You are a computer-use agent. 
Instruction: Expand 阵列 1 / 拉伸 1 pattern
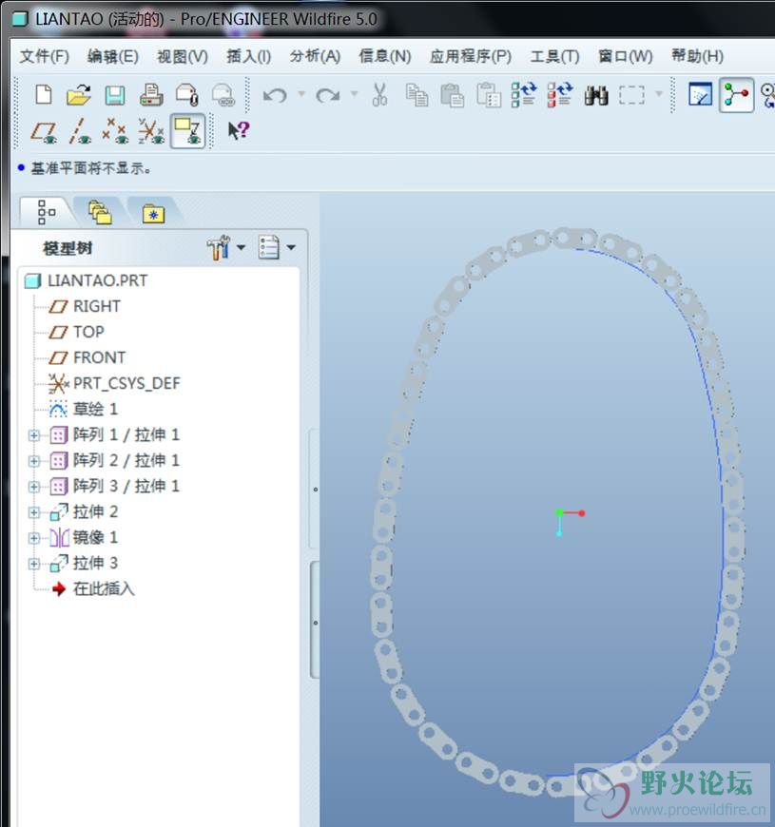[x=34, y=435]
